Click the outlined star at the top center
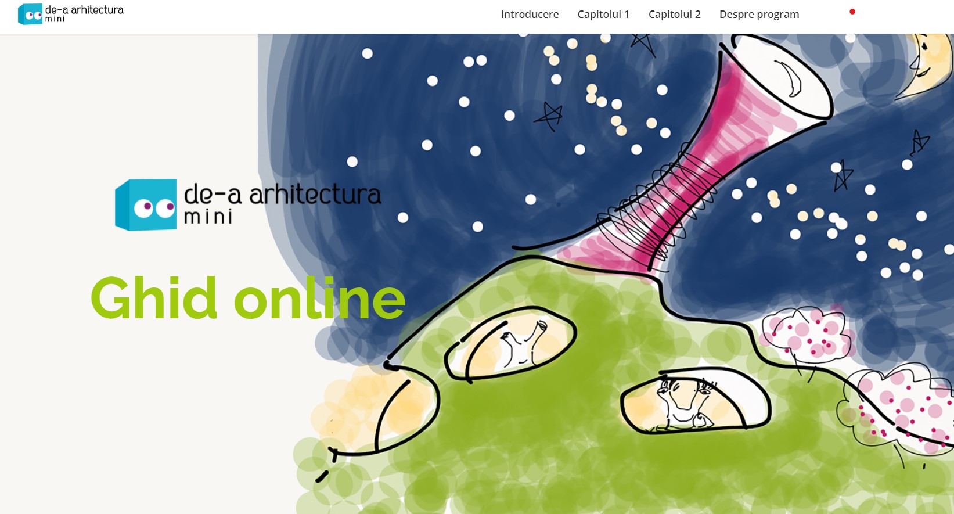The width and height of the screenshot is (954, 514). 643,43
